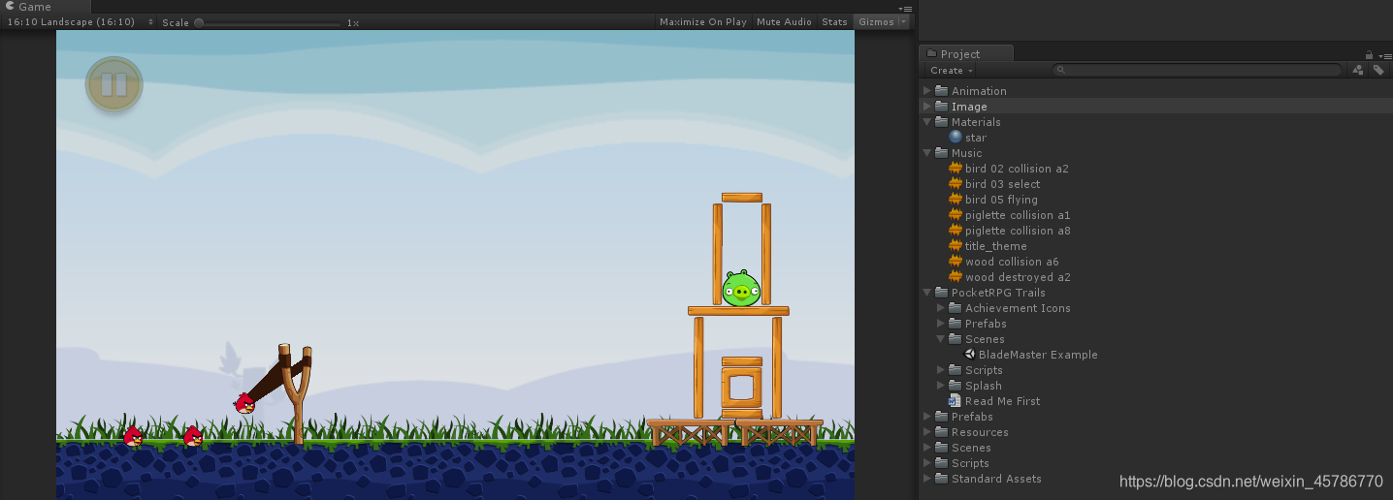Open the Search by Label tag icon
The height and width of the screenshot is (500, 1393).
pos(1377,70)
